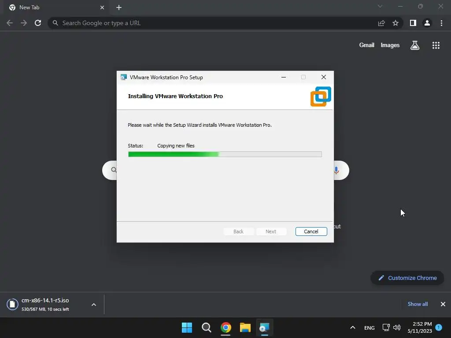The width and height of the screenshot is (451, 338).
Task: Open tab search dropdown arrow
Action: click(380, 6)
